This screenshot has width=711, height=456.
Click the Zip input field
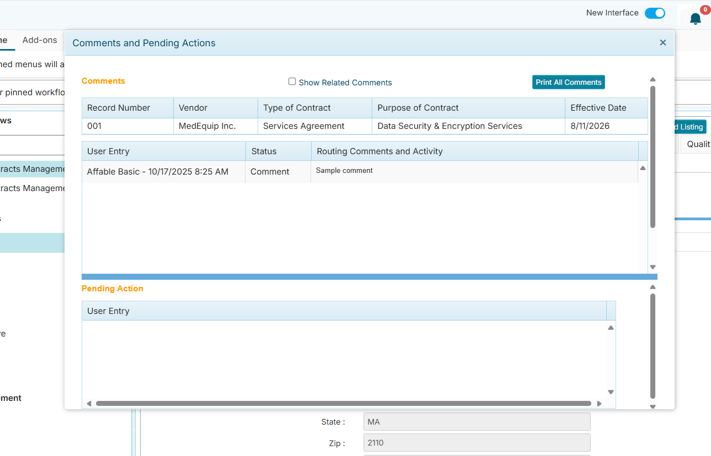(x=477, y=443)
